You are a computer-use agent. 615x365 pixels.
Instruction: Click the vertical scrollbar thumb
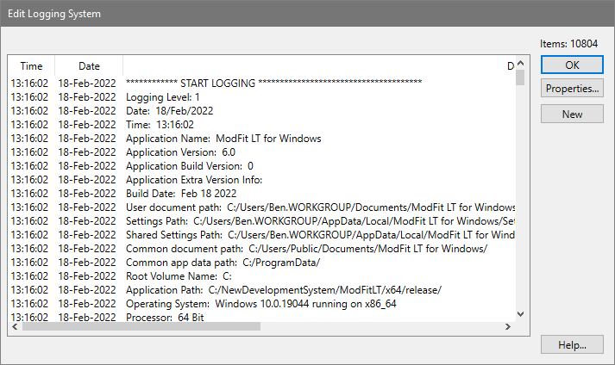pos(520,78)
